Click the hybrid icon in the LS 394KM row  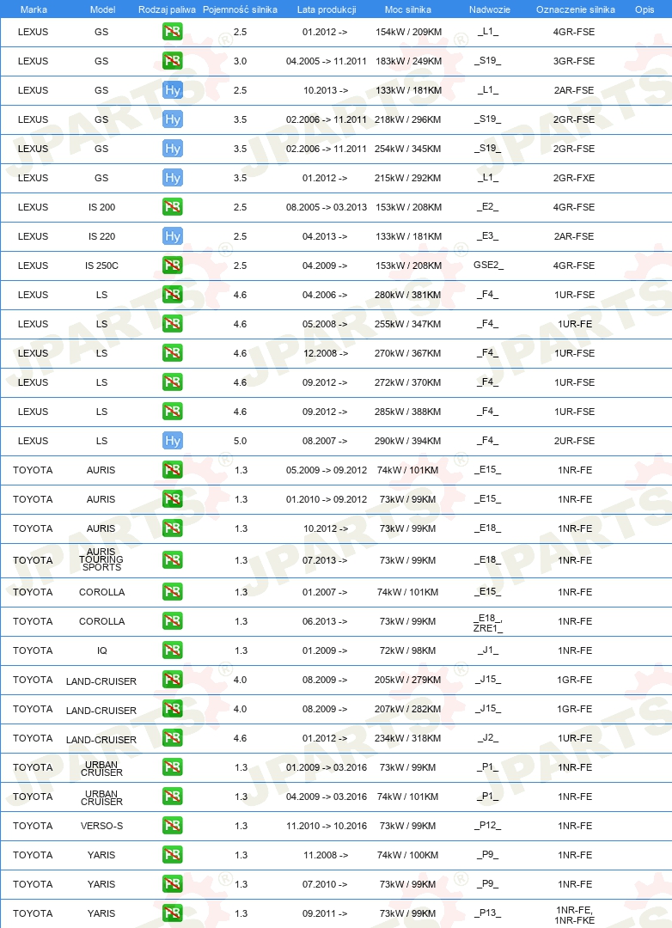(172, 440)
